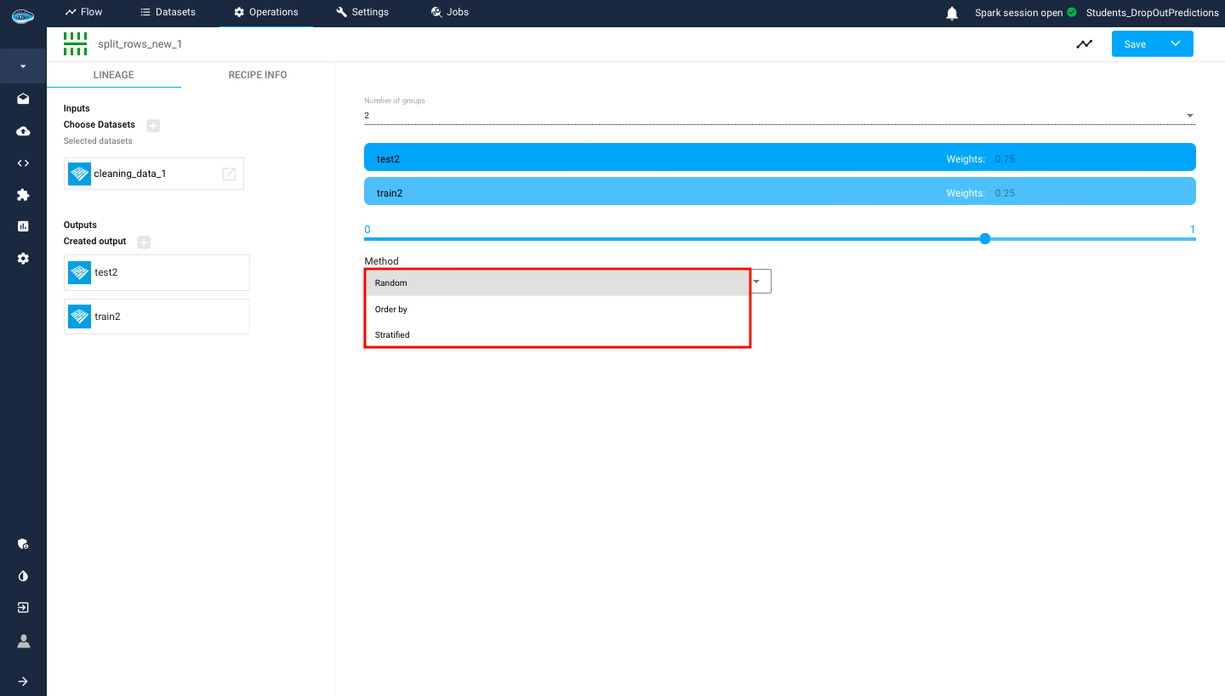Click the weights slider handle
Viewport: 1225px width, 696px height.
[x=985, y=239]
